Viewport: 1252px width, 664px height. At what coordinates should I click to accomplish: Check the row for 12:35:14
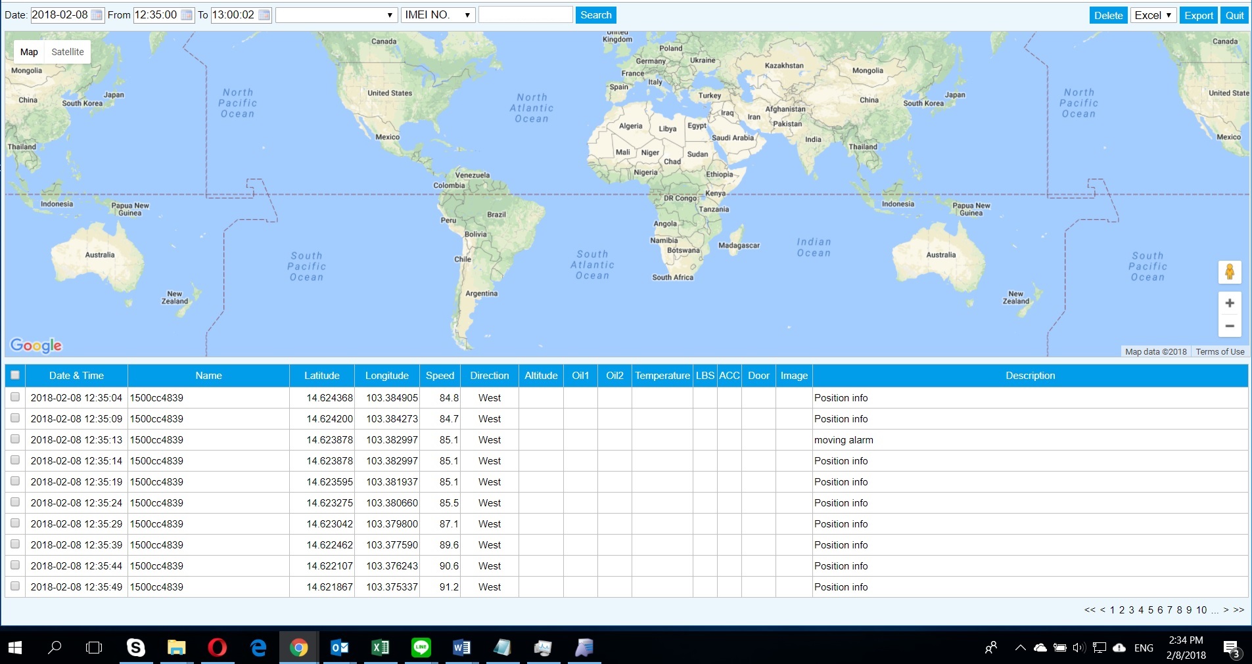(x=15, y=460)
